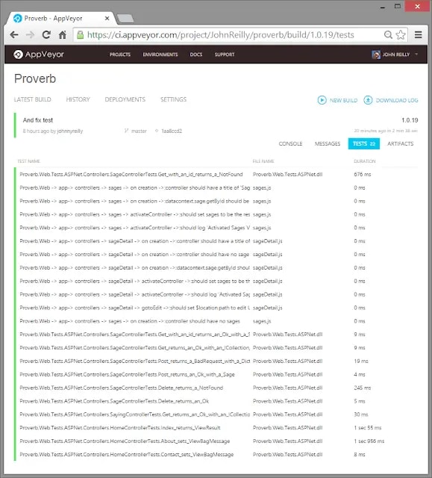Reload the page with refresh icon
This screenshot has height=478, width=432.
[x=46, y=35]
